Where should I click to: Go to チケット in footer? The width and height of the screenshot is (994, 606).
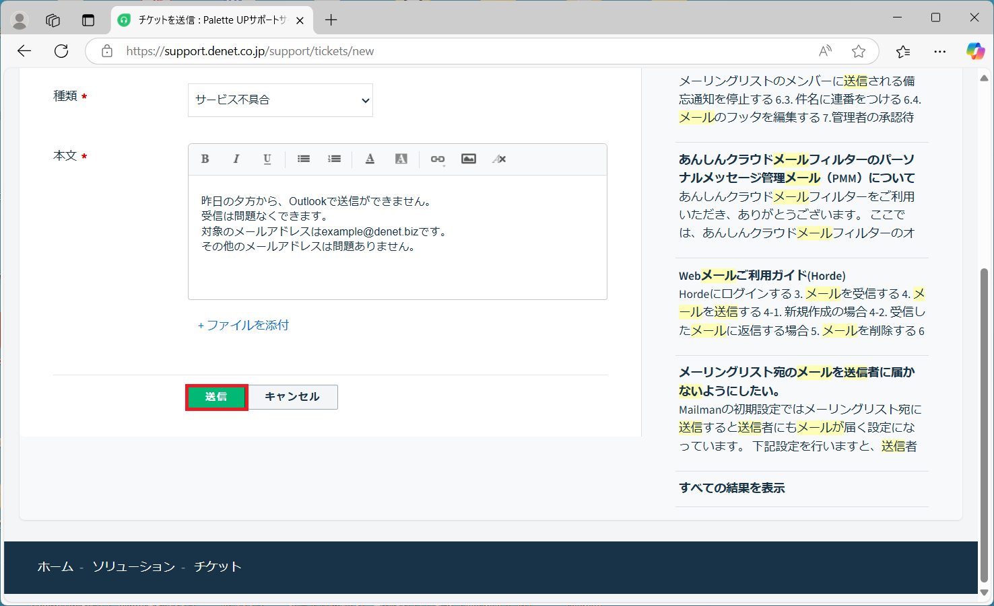(218, 567)
